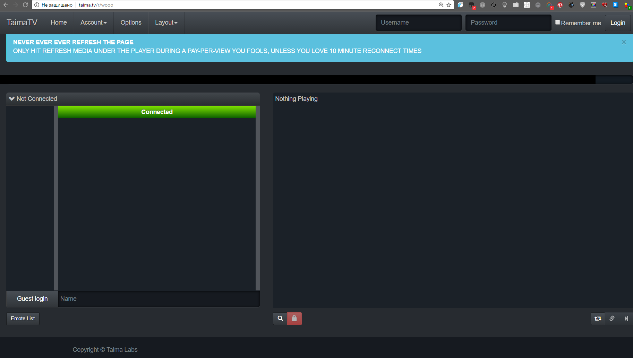Open the zoom magnifier in the address bar
The width and height of the screenshot is (633, 358).
tap(441, 5)
